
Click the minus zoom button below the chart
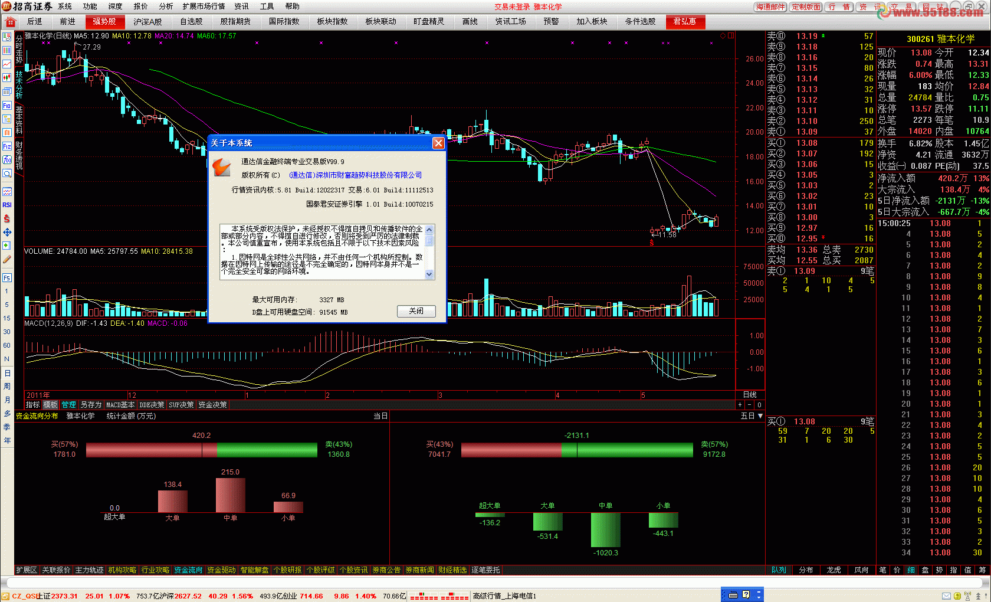pos(749,405)
